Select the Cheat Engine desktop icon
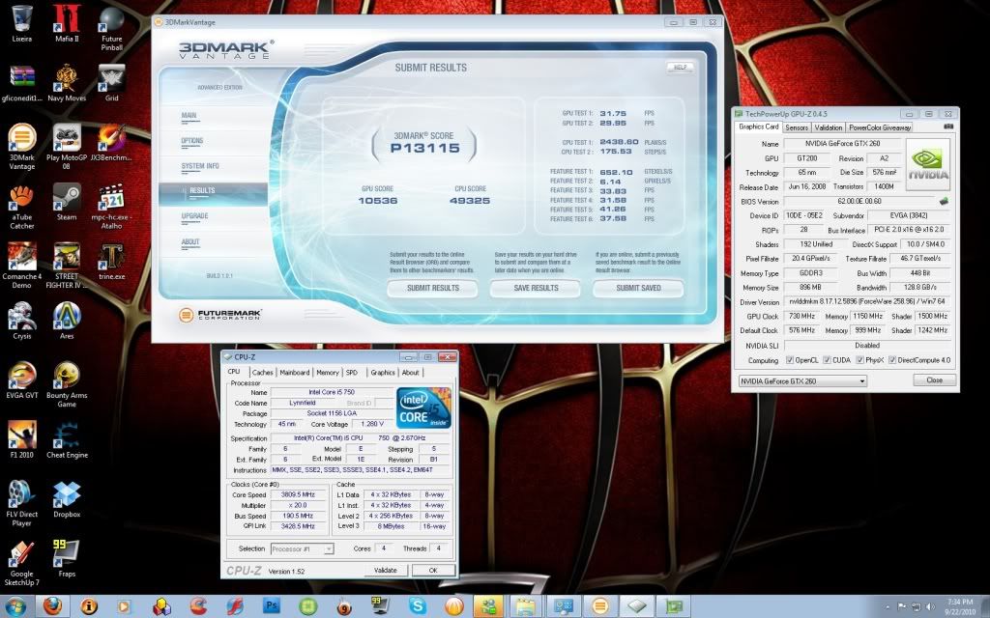This screenshot has height=618, width=990. tap(67, 439)
